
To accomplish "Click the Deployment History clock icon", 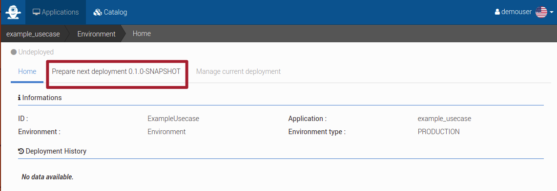I will click(x=21, y=151).
